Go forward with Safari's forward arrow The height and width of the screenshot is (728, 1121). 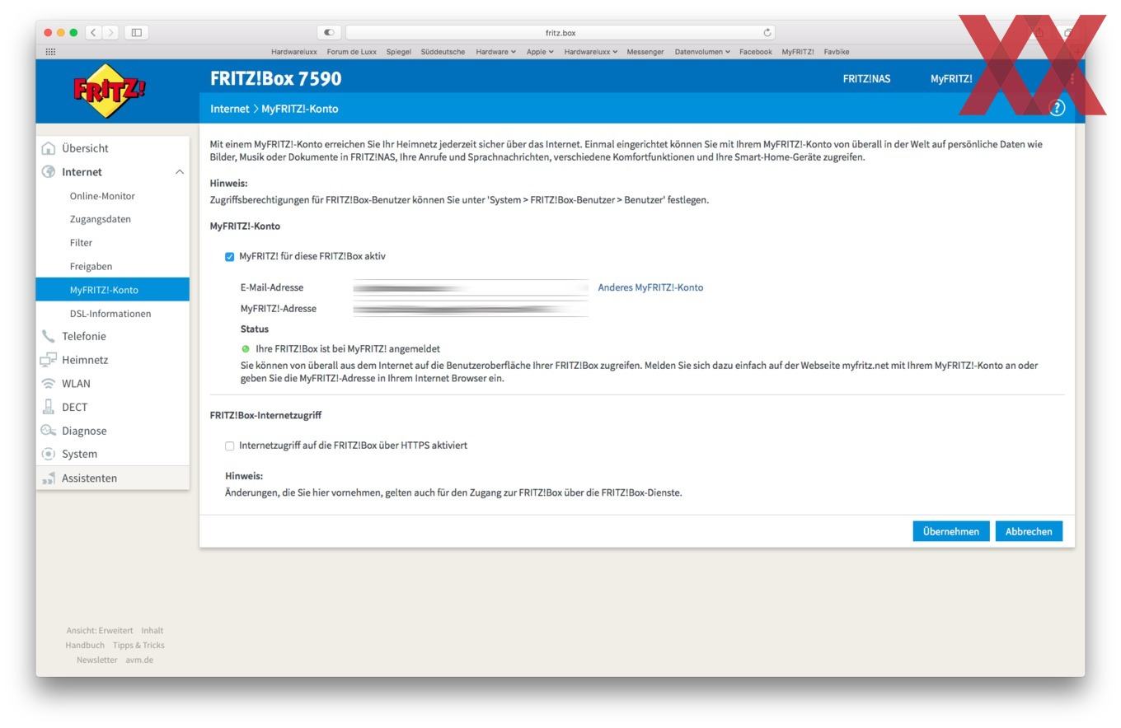click(111, 33)
